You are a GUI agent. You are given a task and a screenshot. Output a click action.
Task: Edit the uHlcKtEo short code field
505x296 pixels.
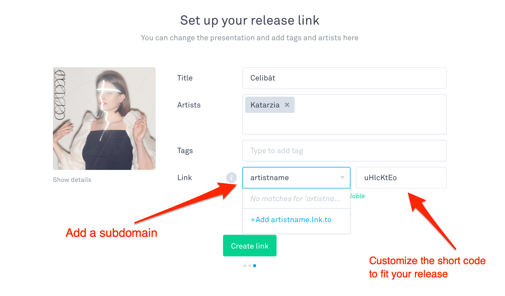tap(401, 178)
